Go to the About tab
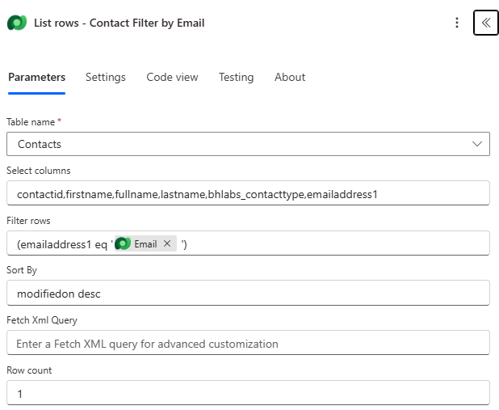The width and height of the screenshot is (499, 410). (x=289, y=78)
